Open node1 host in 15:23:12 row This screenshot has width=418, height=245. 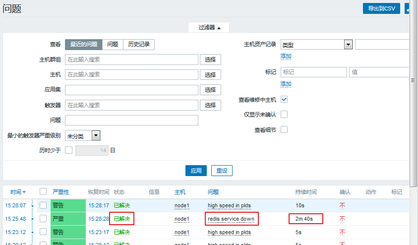[182, 232]
